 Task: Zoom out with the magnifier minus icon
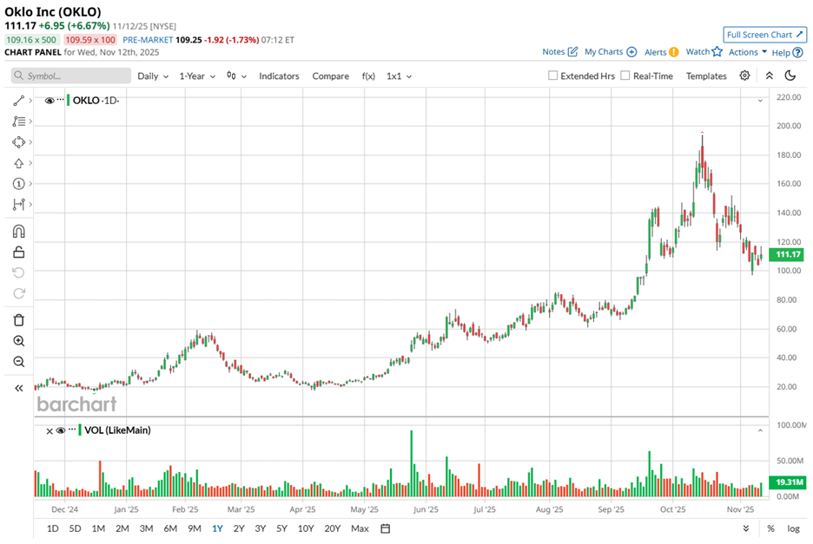[x=18, y=362]
